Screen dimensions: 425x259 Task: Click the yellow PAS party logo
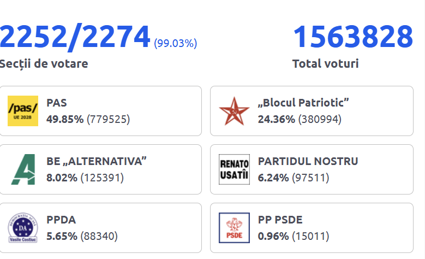point(23,111)
